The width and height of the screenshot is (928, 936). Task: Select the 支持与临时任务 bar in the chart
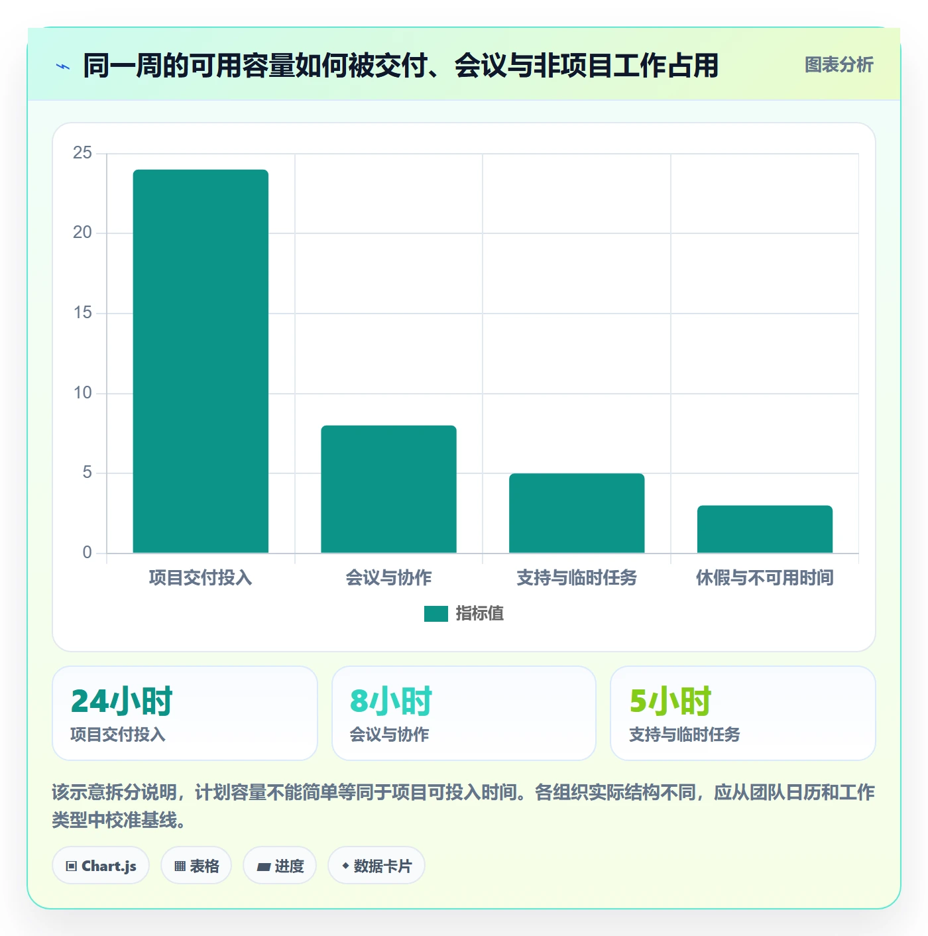pos(577,513)
